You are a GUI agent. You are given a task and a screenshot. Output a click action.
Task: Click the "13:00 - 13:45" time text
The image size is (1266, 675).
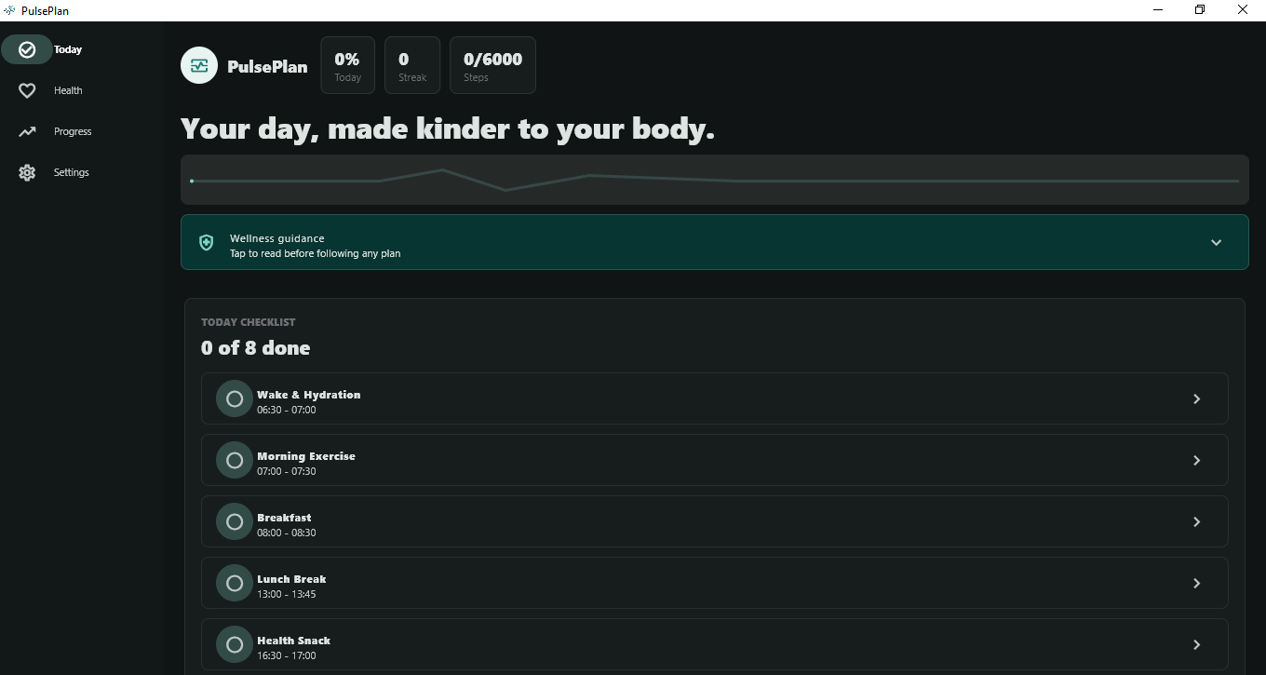(x=287, y=594)
